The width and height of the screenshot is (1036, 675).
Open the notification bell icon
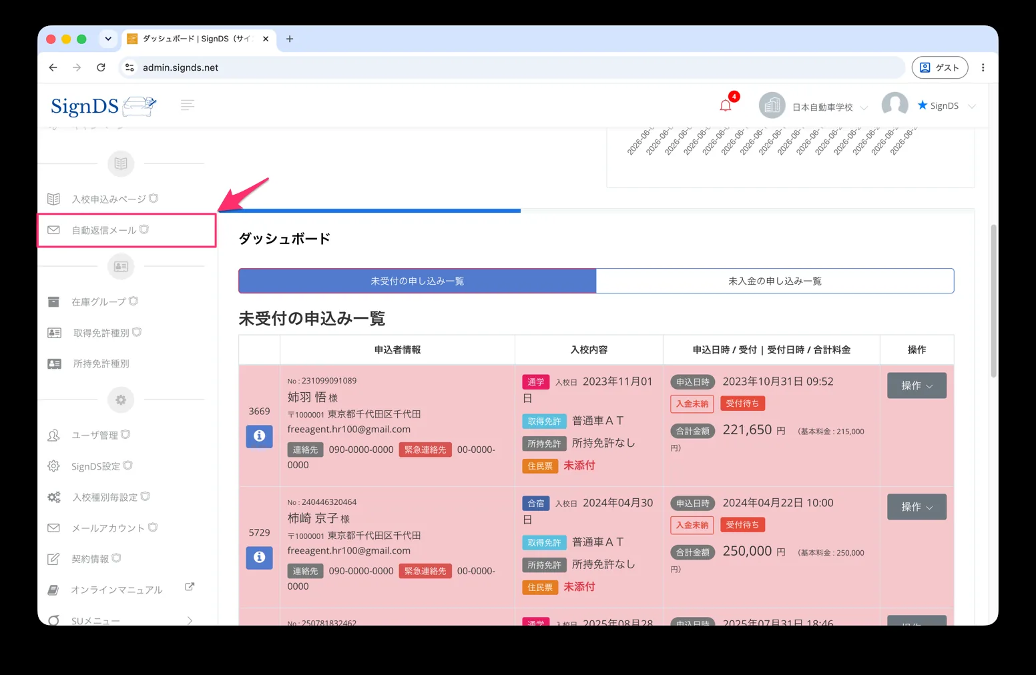tap(726, 105)
